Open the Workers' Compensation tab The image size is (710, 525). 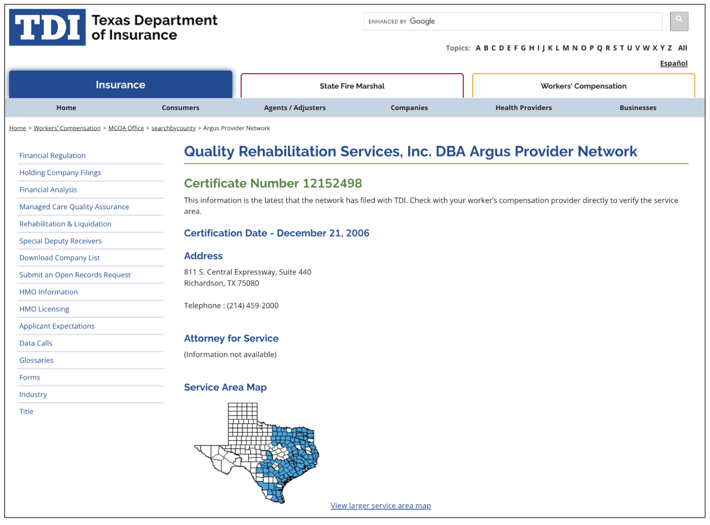pyautogui.click(x=584, y=86)
